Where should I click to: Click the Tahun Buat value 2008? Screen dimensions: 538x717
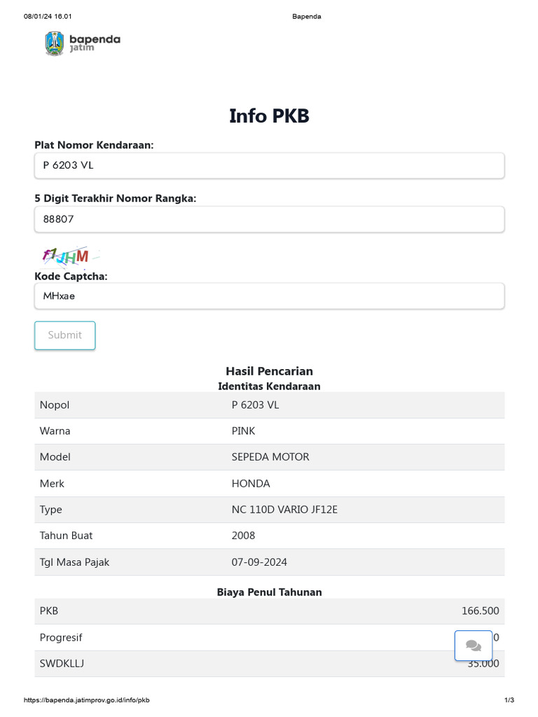point(243,536)
